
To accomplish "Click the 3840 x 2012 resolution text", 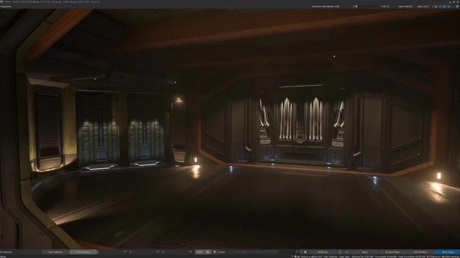I will (423, 6).
